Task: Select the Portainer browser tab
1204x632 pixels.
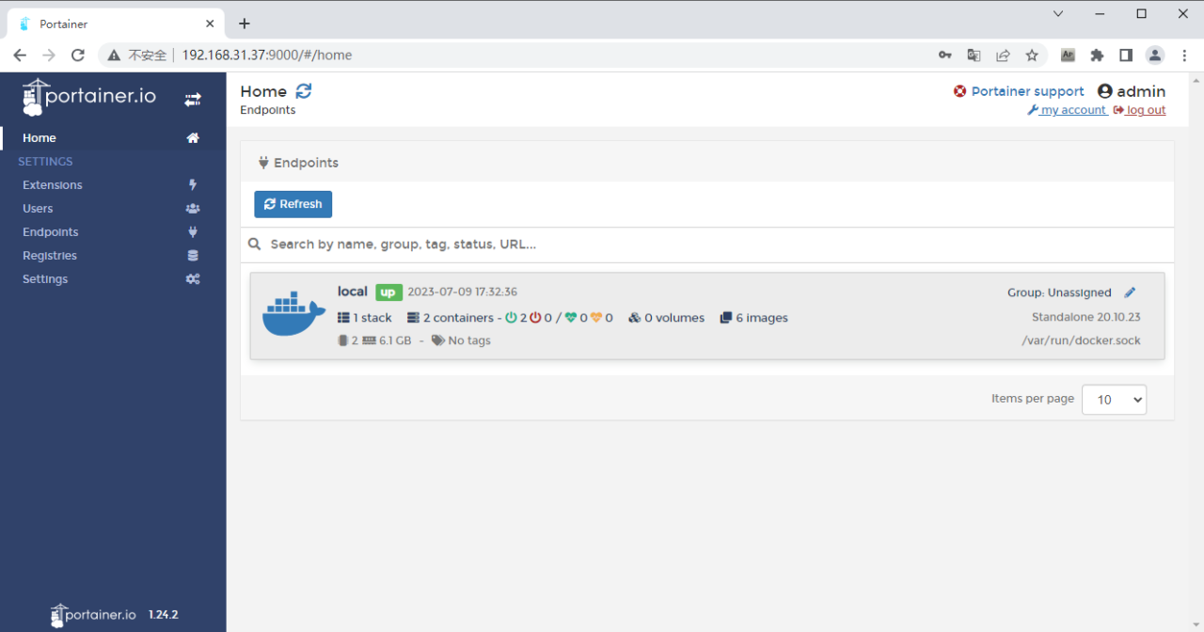Action: [117, 24]
